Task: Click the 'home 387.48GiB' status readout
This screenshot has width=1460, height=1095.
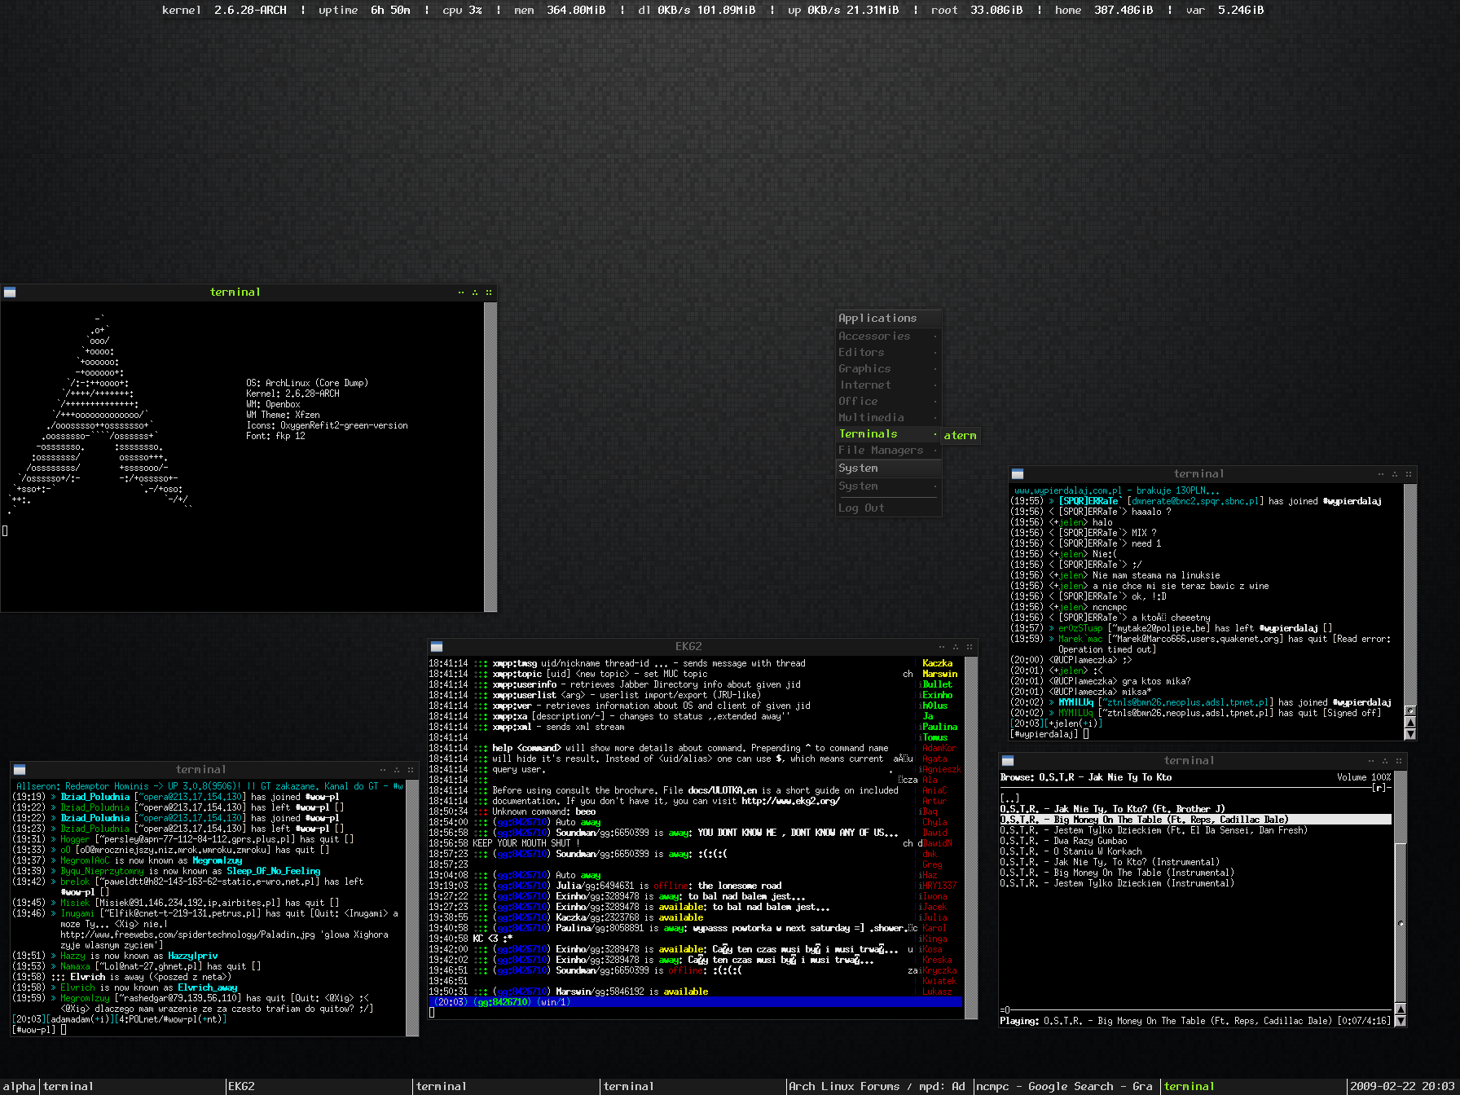Action: click(x=1104, y=10)
